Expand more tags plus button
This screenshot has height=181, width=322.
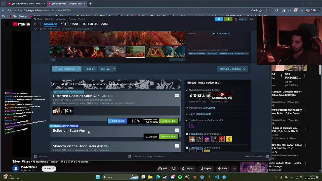point(247,53)
